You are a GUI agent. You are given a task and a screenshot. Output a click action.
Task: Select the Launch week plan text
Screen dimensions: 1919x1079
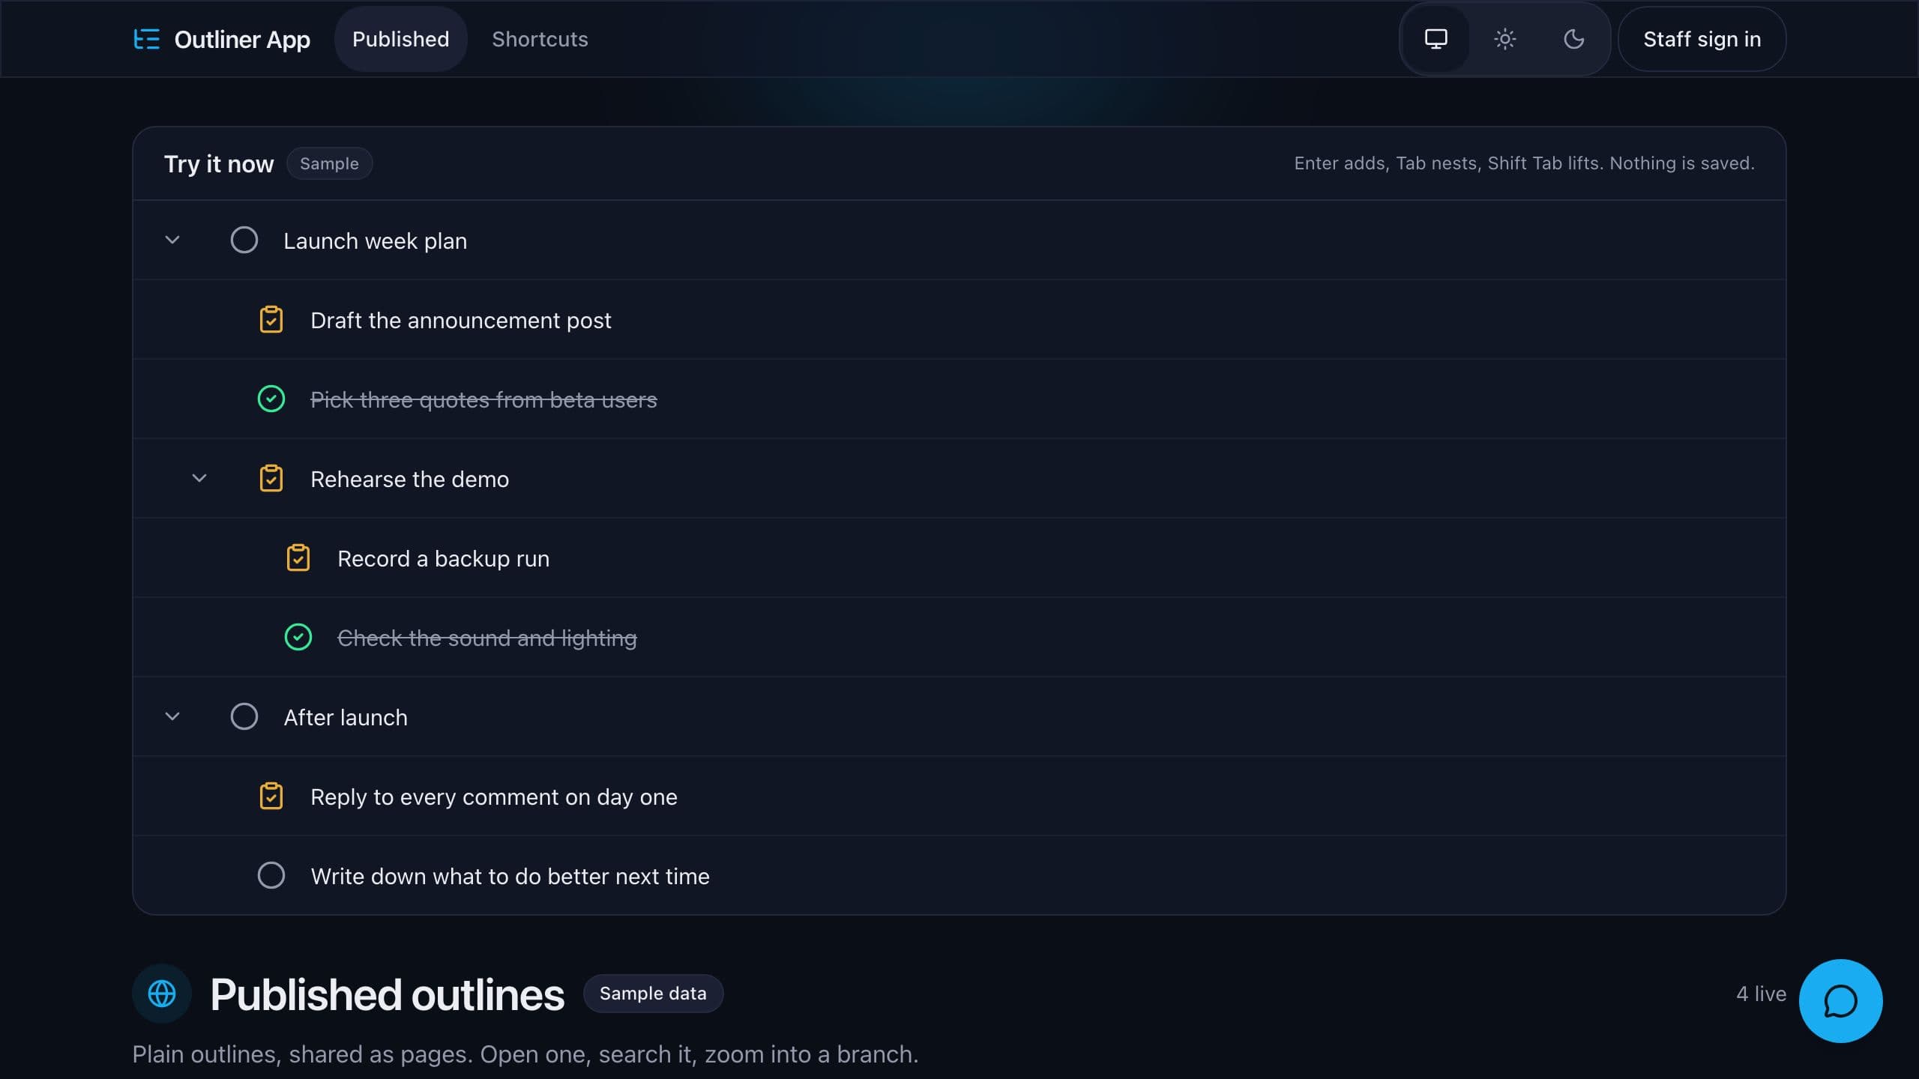[x=376, y=241]
